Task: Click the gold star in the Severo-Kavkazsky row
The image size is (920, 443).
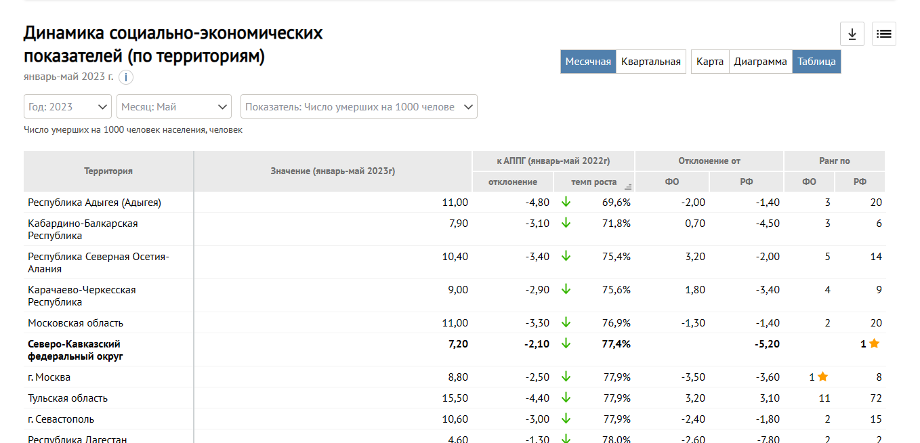Action: coord(874,343)
